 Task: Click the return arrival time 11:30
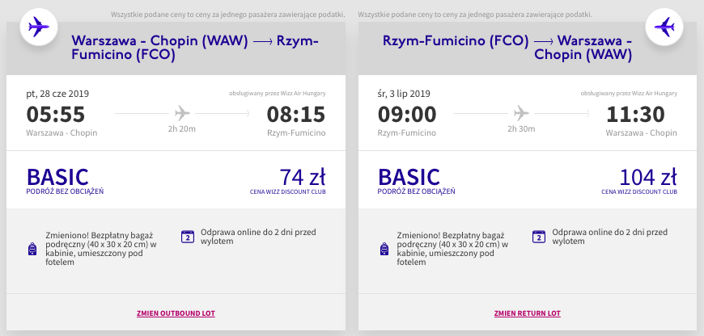(635, 114)
